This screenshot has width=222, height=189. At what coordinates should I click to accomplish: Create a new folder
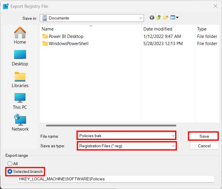click(x=165, y=18)
